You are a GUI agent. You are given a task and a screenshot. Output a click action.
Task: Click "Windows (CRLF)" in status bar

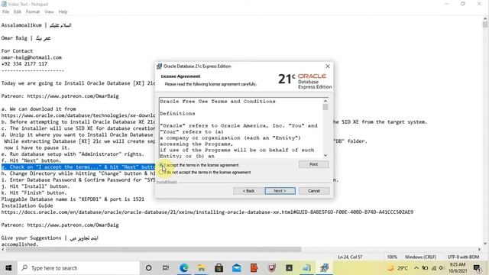coord(420,257)
